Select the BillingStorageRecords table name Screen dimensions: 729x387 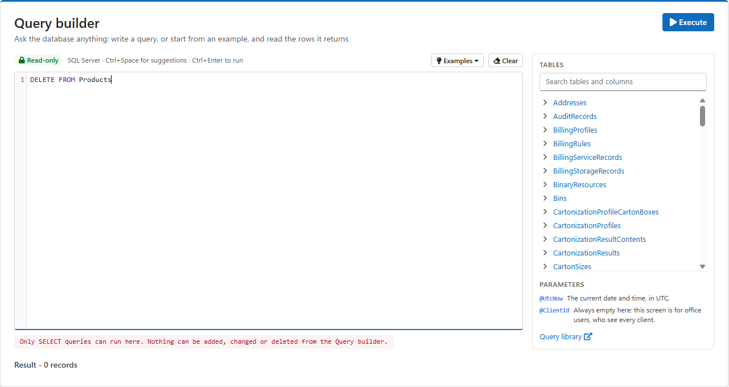pyautogui.click(x=588, y=171)
